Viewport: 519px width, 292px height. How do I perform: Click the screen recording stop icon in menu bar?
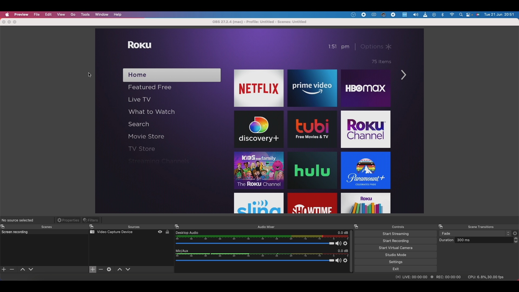coord(364,15)
